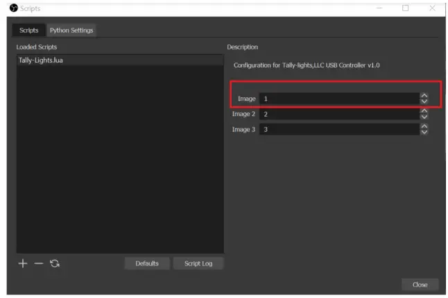Increase the Image 2 value
448x298 pixels.
click(424, 111)
